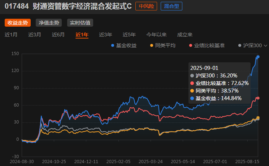Click y-axis label 60
The height and width of the screenshot is (166, 269).
tap(16, 105)
